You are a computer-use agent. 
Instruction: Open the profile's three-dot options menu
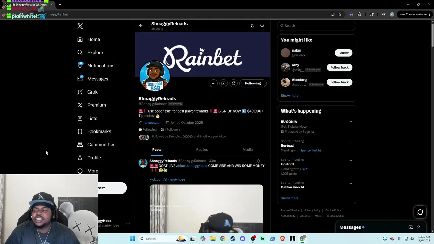click(x=213, y=83)
